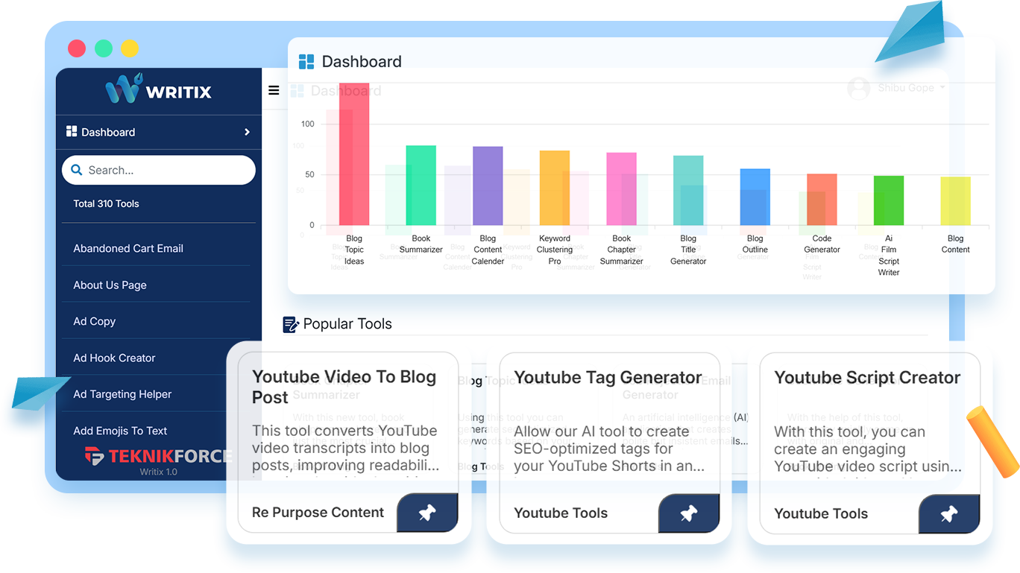The image size is (1020, 573).
Task: Click the red Blog Topic Ideas bar
Action: [354, 153]
